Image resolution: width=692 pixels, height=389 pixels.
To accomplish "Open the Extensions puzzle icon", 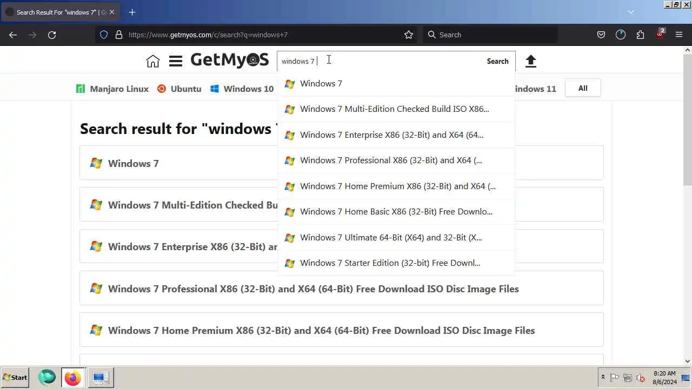I will point(640,35).
